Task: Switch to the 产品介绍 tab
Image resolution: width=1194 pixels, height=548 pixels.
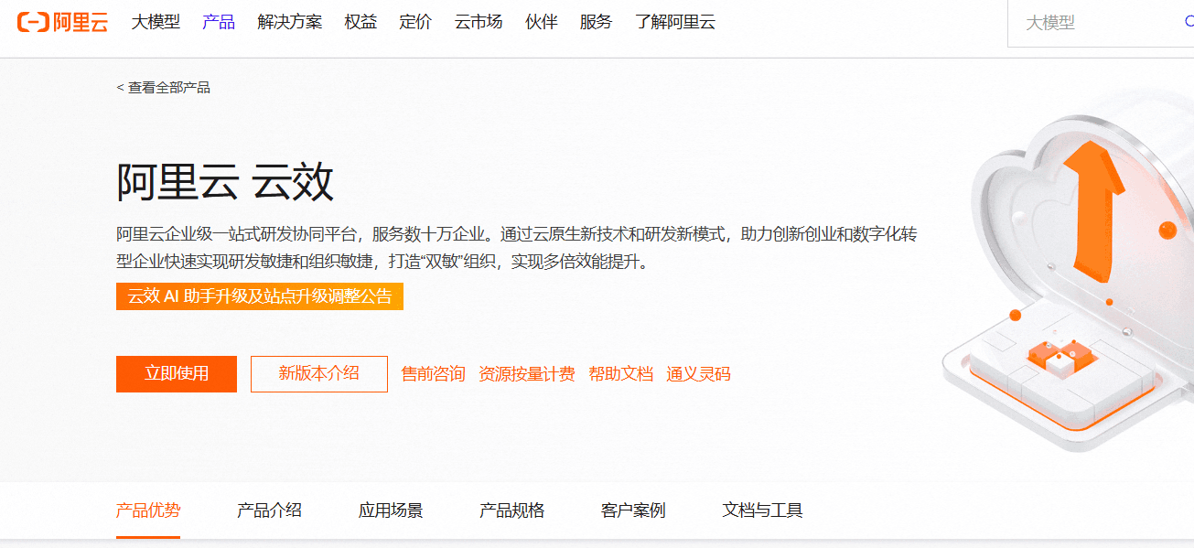Action: click(x=269, y=510)
